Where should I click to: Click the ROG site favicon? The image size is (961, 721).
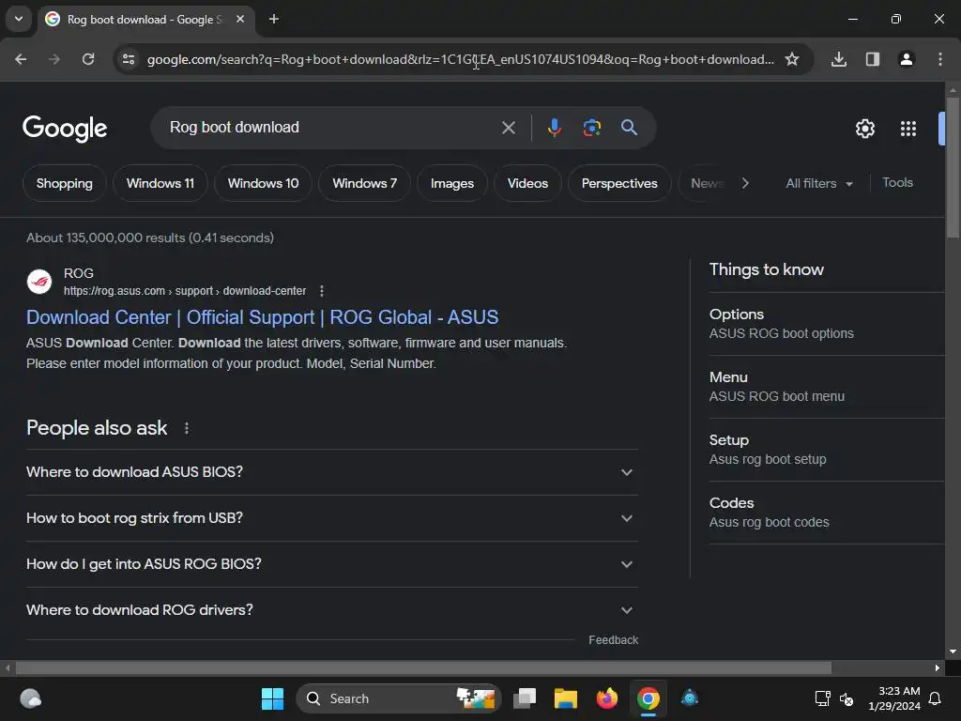pyautogui.click(x=39, y=282)
